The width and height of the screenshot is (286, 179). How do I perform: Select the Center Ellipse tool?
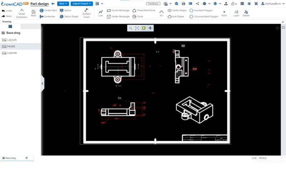177,11
